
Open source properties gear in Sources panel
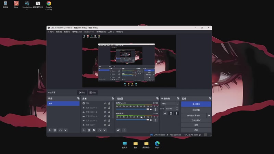(94, 130)
